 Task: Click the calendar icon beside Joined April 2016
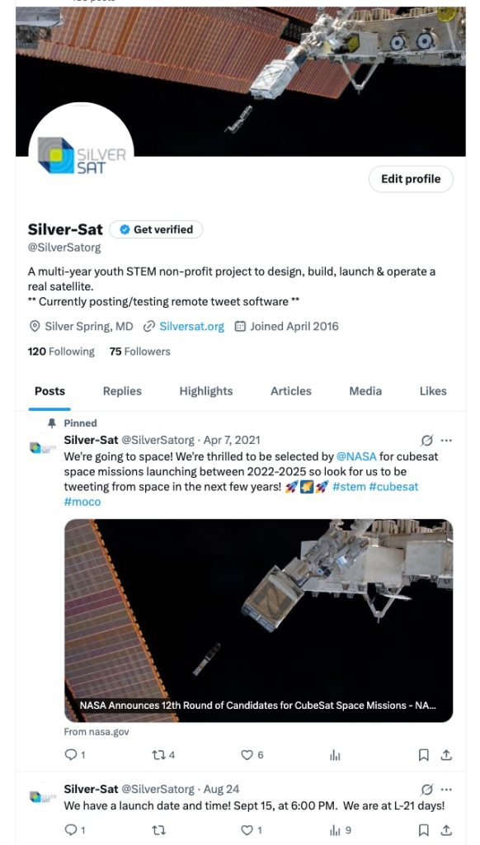238,326
